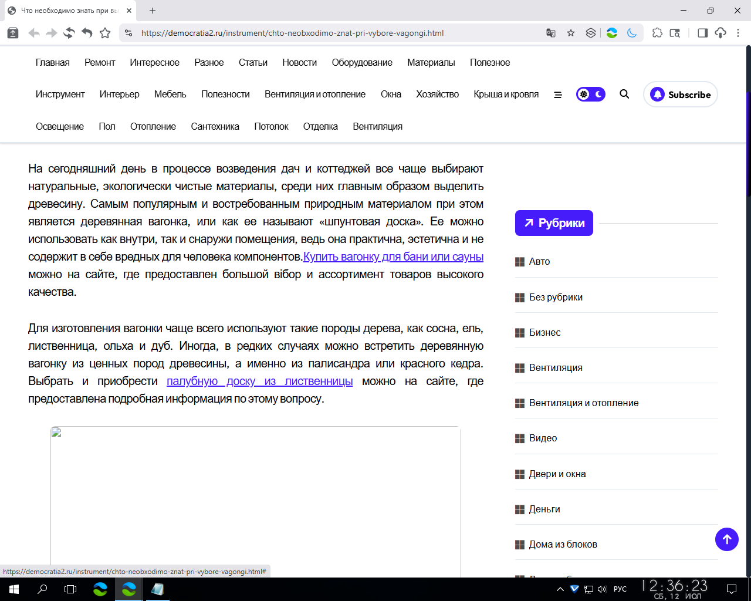Open the Крыша и кровля menu item

(x=506, y=94)
